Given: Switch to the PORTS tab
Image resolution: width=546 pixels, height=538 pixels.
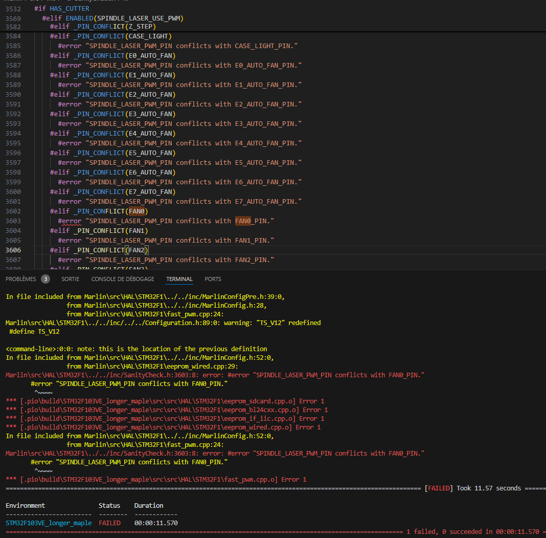Looking at the screenshot, I should 213,279.
